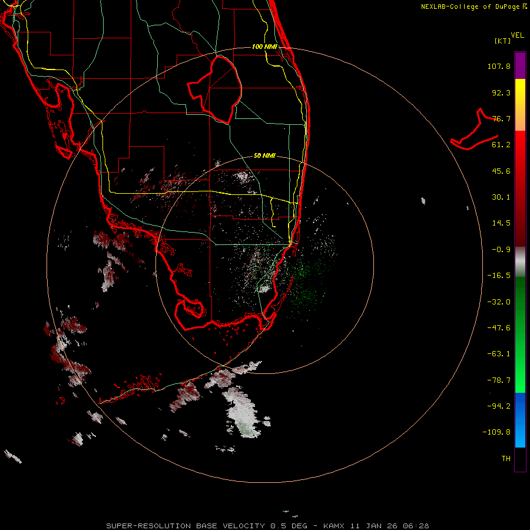Click the 61.2 velocity scale value

click(x=501, y=145)
